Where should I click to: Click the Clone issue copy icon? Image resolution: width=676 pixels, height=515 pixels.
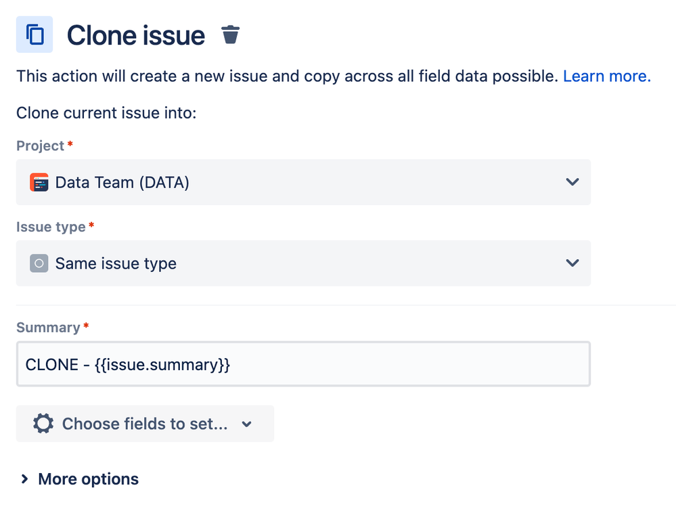(x=35, y=35)
